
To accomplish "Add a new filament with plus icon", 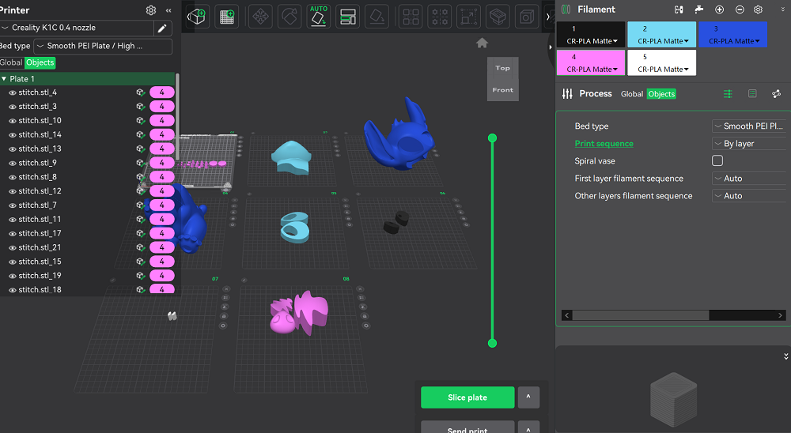I will (x=719, y=9).
